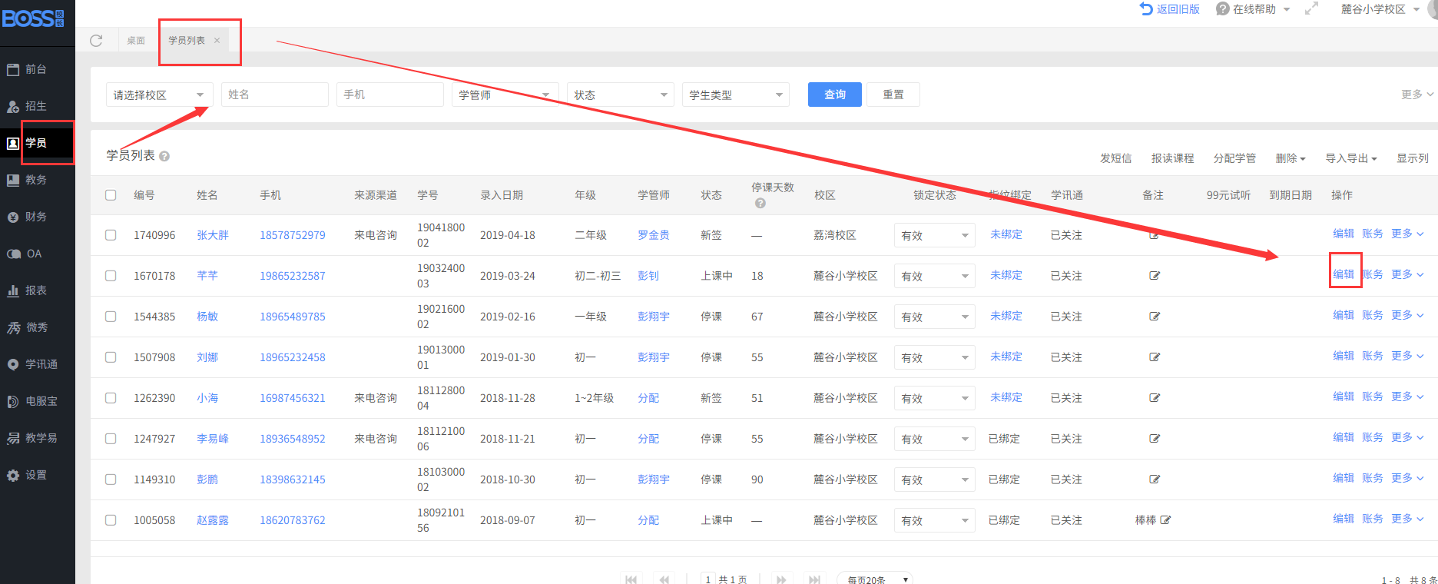Click 编辑 for student 芊芊
The image size is (1438, 584).
[x=1344, y=274]
